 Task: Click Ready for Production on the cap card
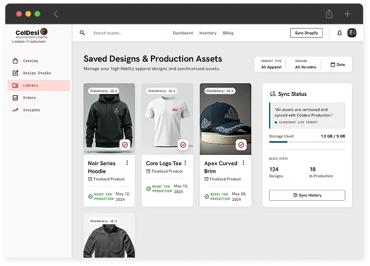(217, 196)
